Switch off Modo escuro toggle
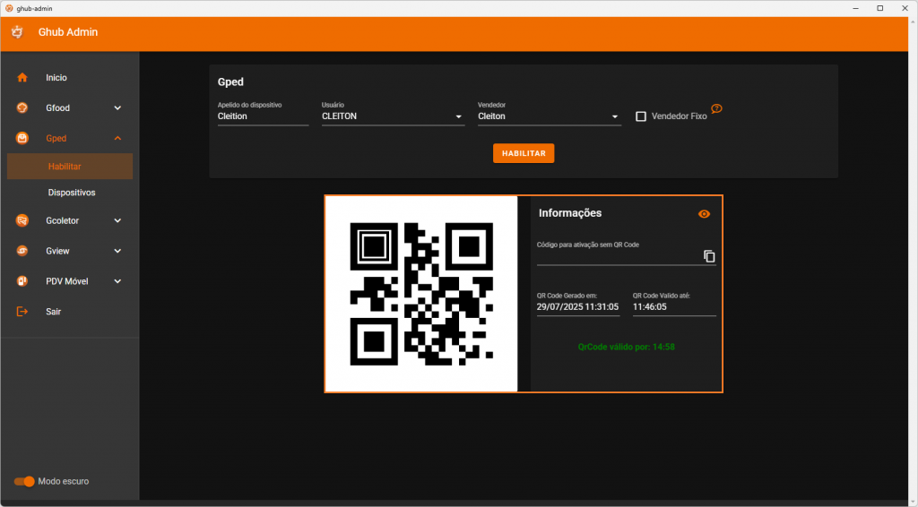 click(x=24, y=481)
